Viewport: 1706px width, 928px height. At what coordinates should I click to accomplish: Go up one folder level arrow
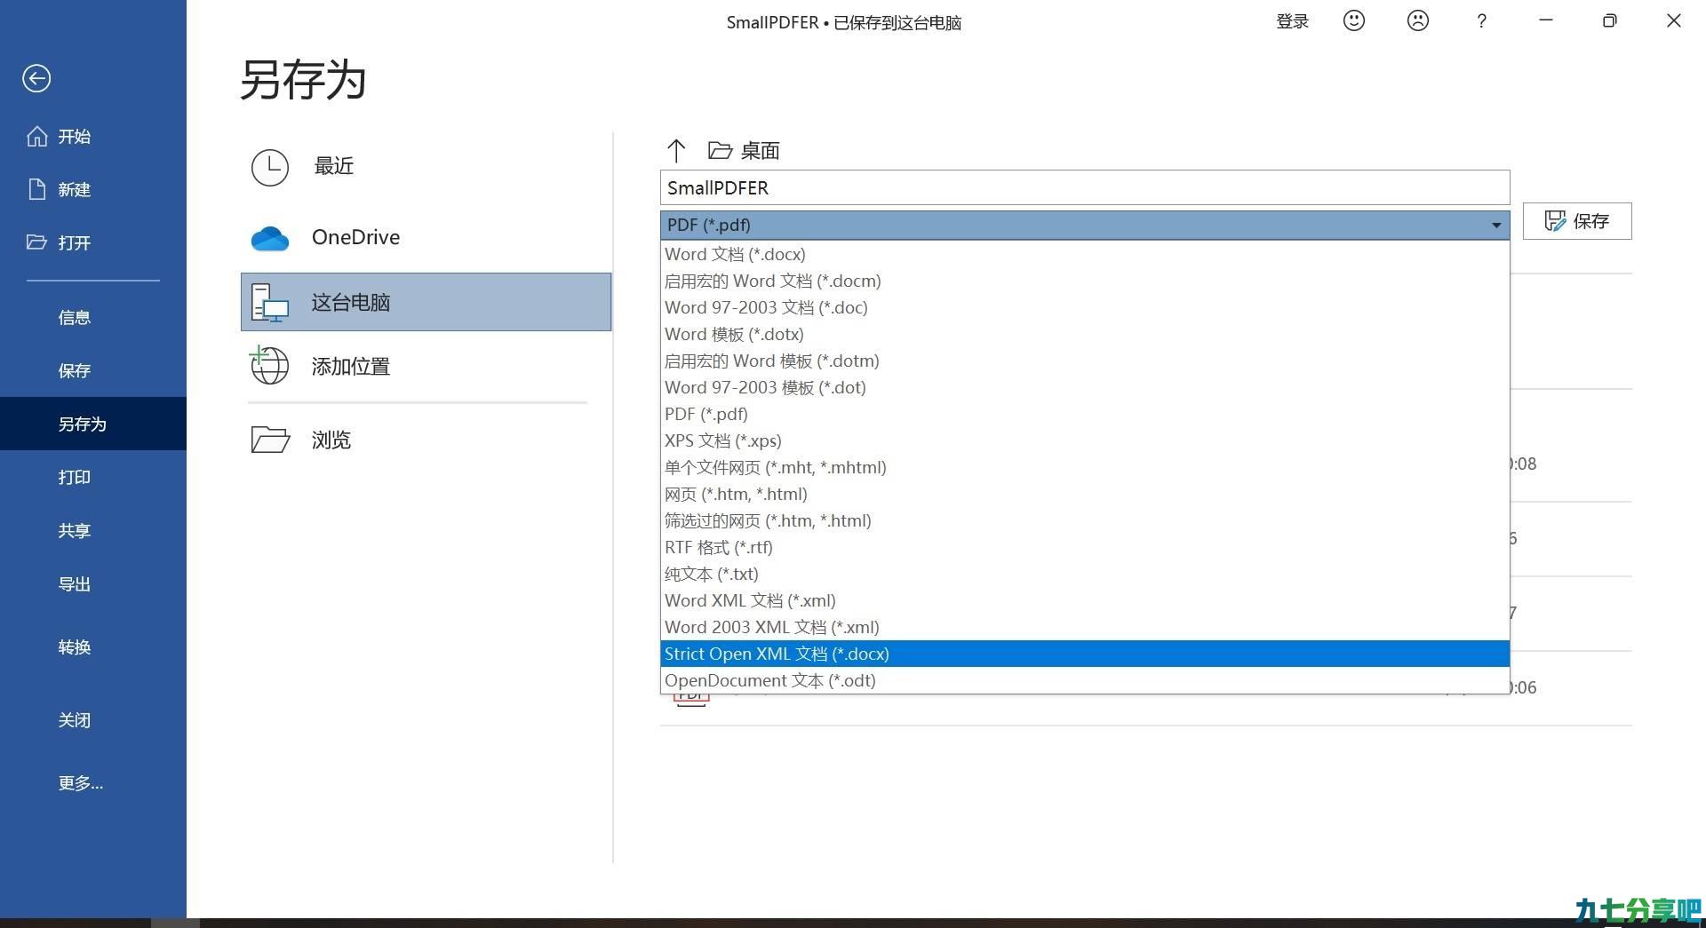(676, 150)
